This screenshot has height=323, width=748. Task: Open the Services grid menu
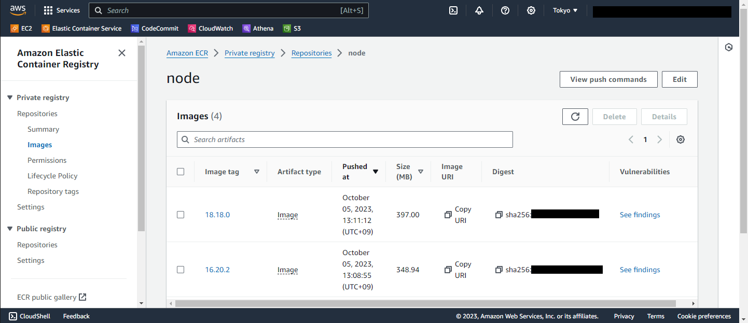pyautogui.click(x=62, y=10)
